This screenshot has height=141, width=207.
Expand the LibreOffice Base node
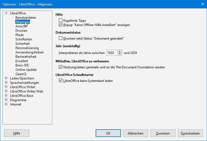tap(6, 95)
